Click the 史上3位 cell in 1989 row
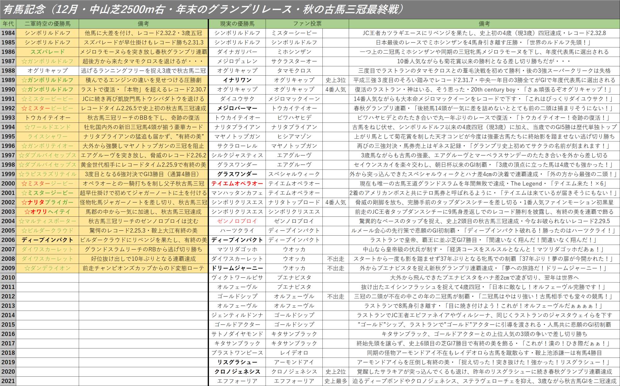This screenshot has width=620, height=386. click(335, 80)
